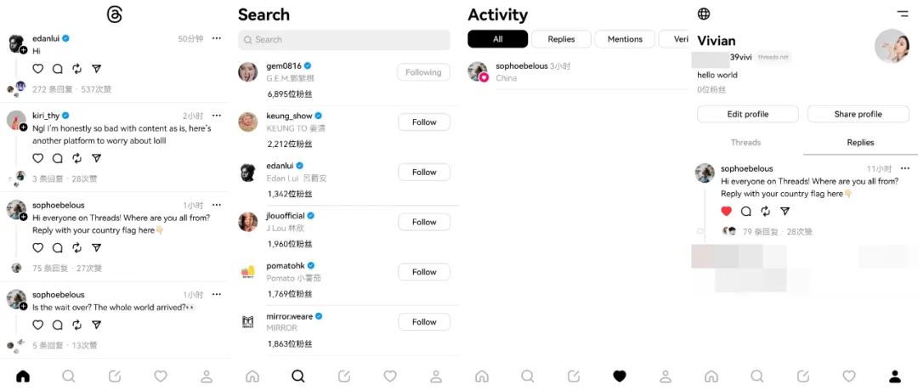Unlike the red-hearted post in Replies
918x391 pixels.
[x=727, y=212]
